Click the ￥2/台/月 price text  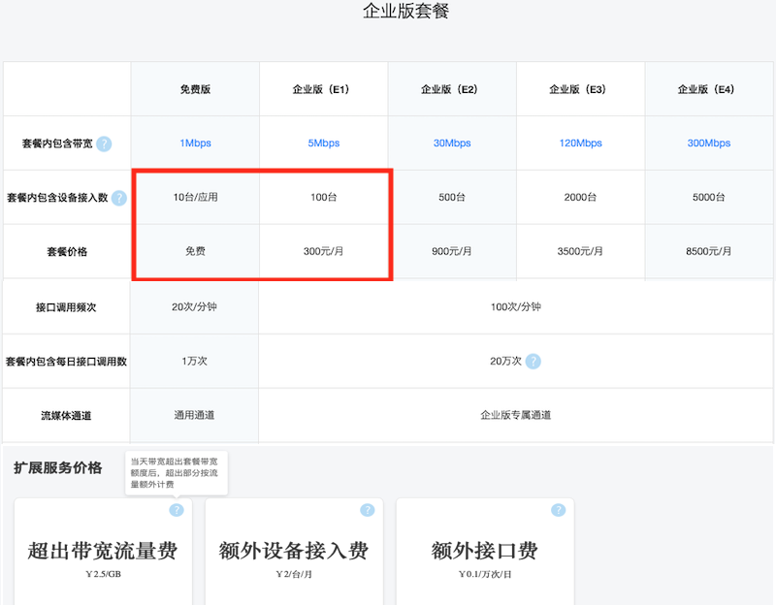click(294, 574)
